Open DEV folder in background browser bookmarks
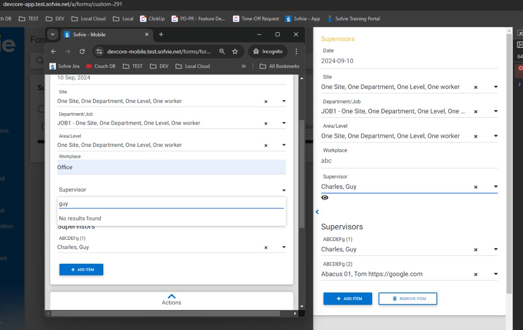The height and width of the screenshot is (330, 523). (55, 19)
